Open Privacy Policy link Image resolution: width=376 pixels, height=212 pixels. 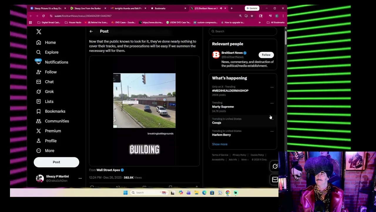point(239,155)
